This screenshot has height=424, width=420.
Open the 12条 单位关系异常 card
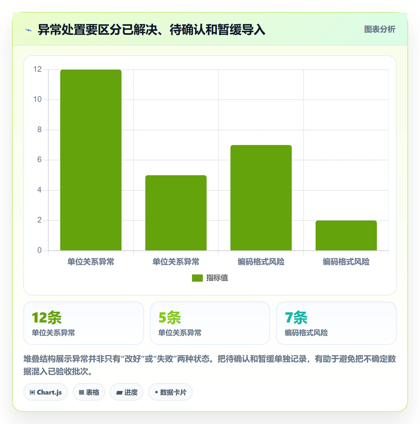84,323
